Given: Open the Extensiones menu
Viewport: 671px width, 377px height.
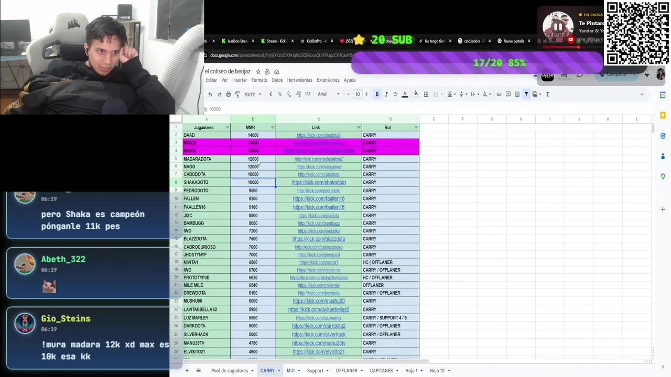Looking at the screenshot, I should coord(328,80).
